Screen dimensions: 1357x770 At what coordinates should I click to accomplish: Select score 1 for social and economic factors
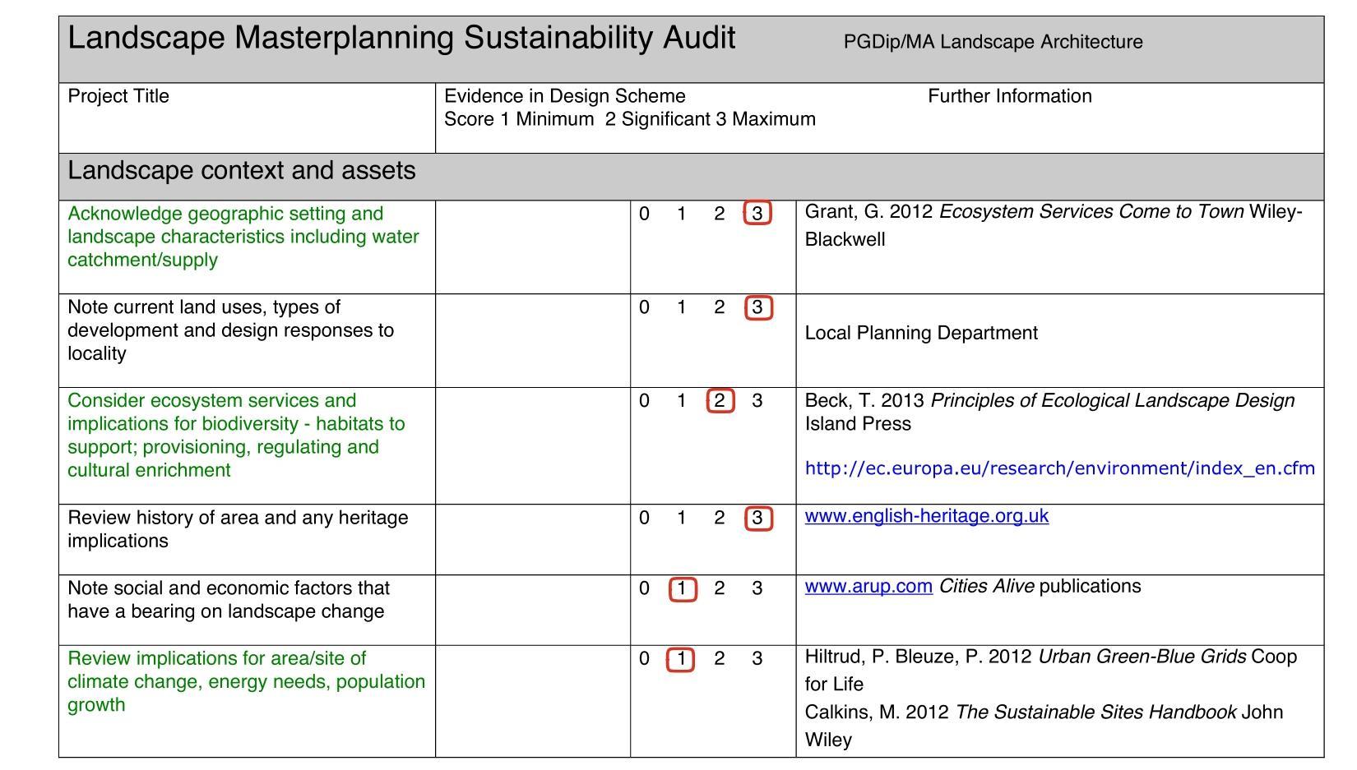point(682,589)
